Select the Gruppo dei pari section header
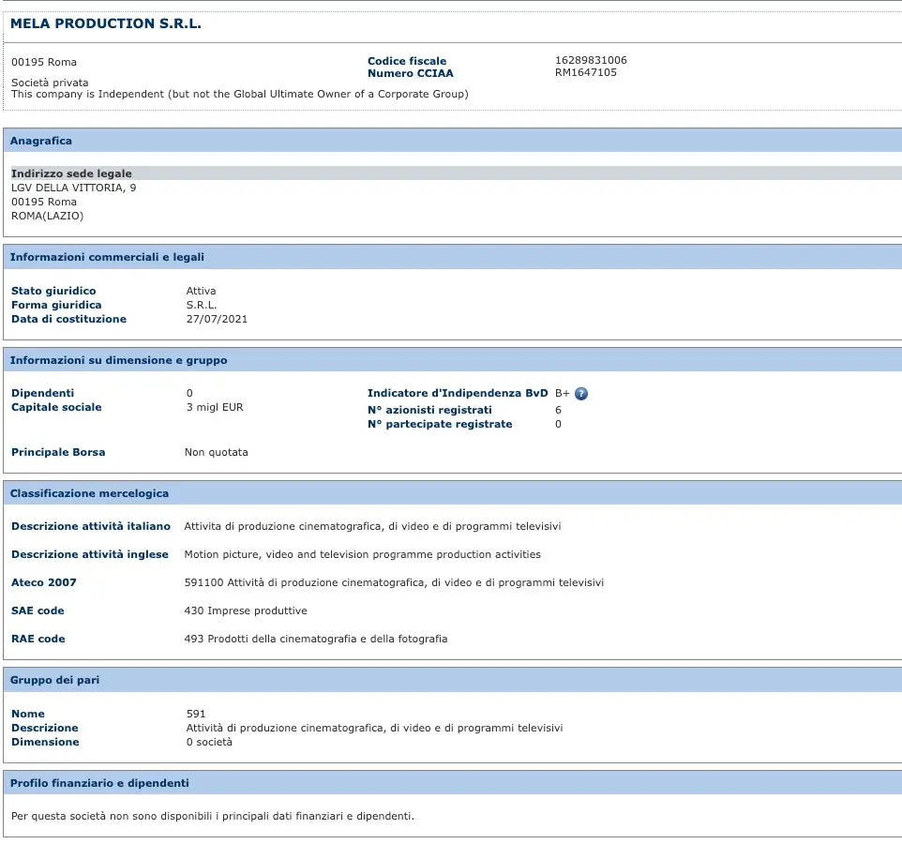 (x=54, y=680)
